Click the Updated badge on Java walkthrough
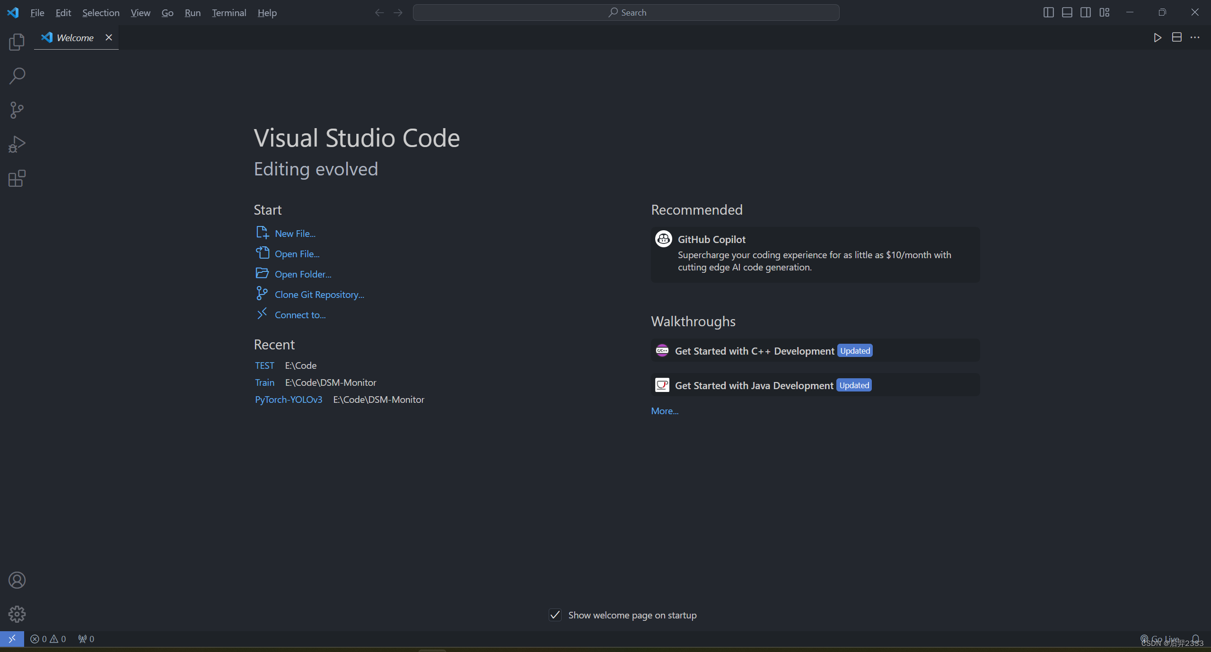Screen dimensions: 1211x652 click(854, 385)
